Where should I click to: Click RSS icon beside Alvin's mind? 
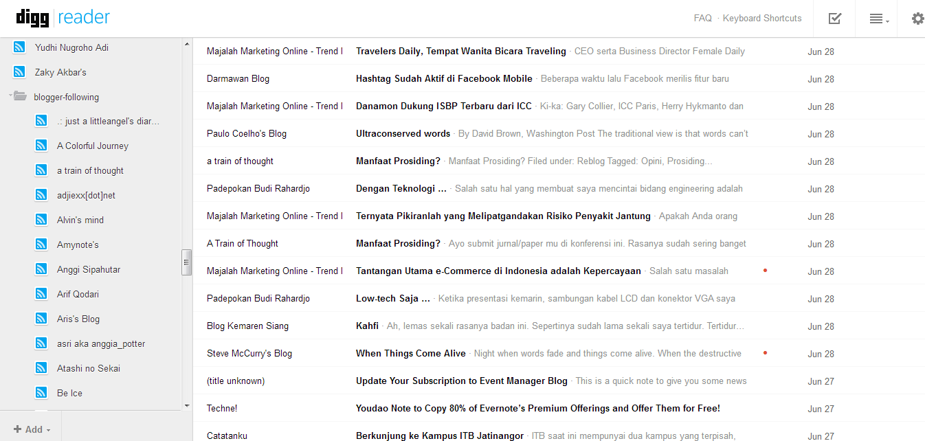pos(41,220)
